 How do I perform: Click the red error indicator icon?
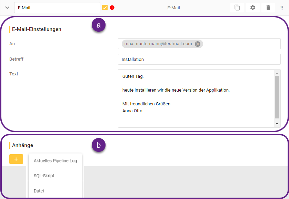tap(112, 8)
